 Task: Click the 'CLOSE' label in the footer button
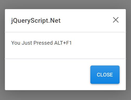point(105,75)
